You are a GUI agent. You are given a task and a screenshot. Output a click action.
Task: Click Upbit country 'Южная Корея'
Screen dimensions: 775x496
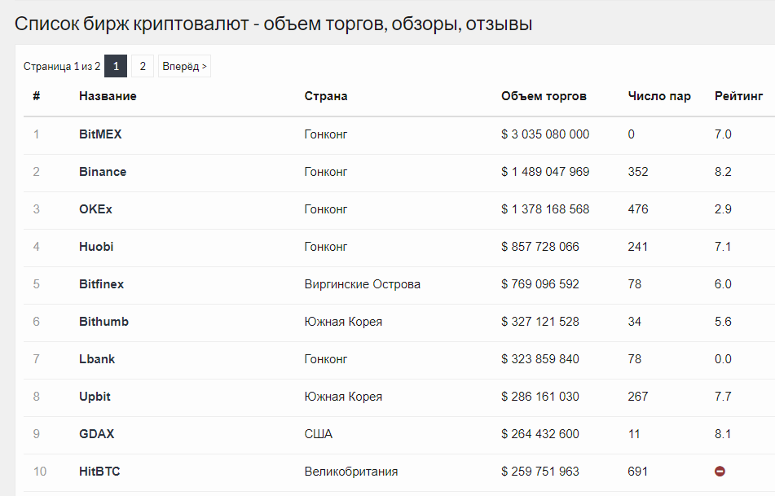tap(344, 397)
